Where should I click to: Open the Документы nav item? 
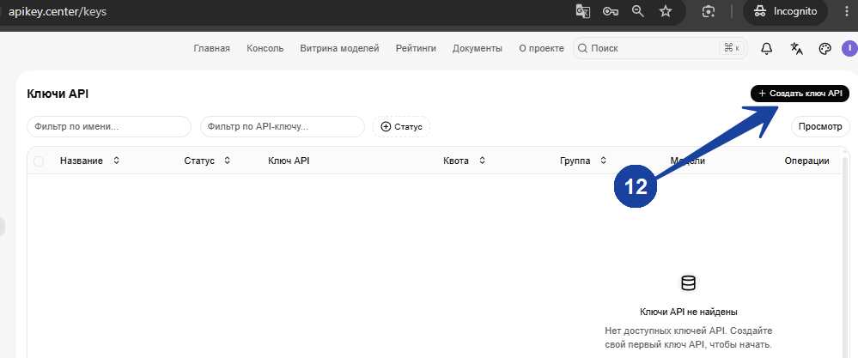[478, 48]
